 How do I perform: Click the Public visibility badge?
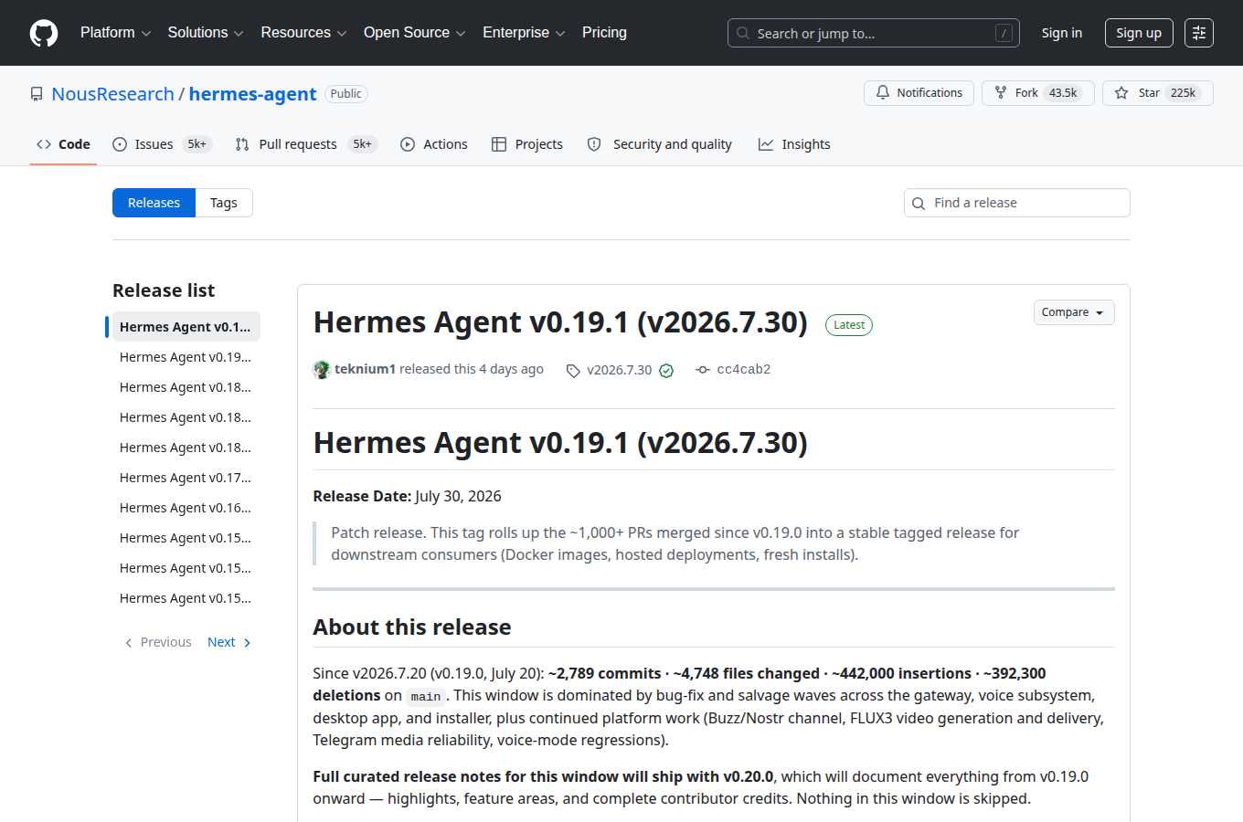[346, 94]
